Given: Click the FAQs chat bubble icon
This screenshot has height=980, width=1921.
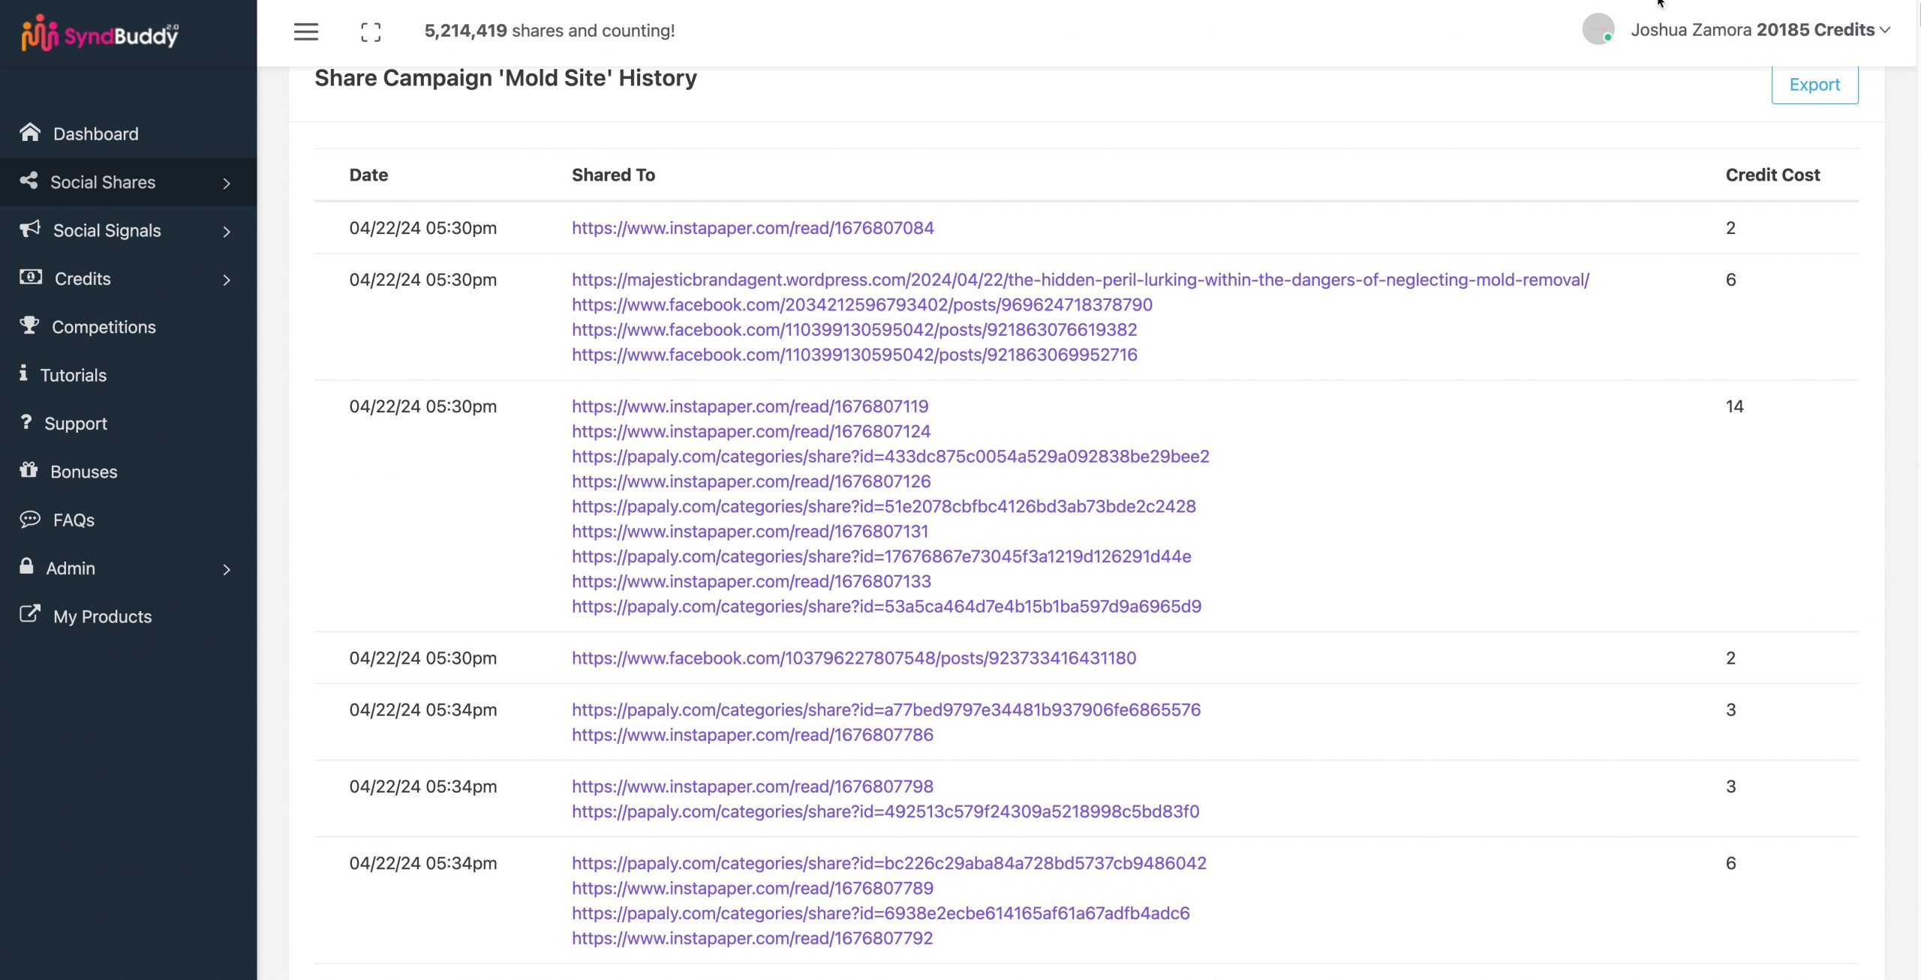Looking at the screenshot, I should (x=30, y=519).
